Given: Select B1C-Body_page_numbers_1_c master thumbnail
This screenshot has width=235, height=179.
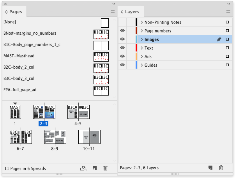Looking at the screenshot, I should [x=101, y=46].
